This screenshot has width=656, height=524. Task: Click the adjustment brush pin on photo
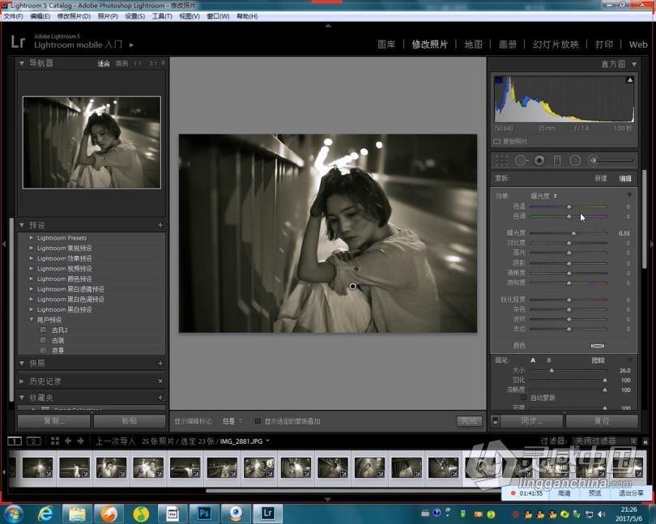(x=352, y=286)
